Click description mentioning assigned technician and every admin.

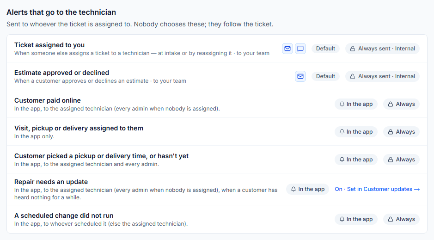(x=86, y=164)
